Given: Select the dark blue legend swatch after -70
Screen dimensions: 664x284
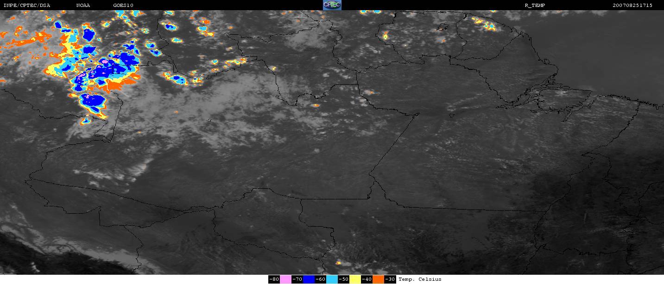Looking at the screenshot, I should pos(309,279).
